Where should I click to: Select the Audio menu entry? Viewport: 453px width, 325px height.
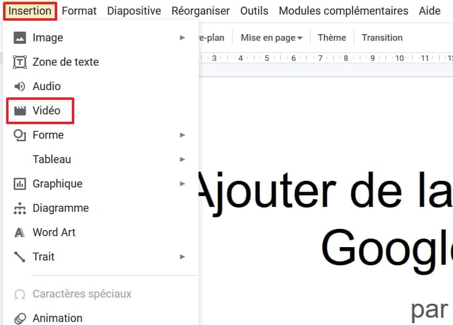point(101,86)
